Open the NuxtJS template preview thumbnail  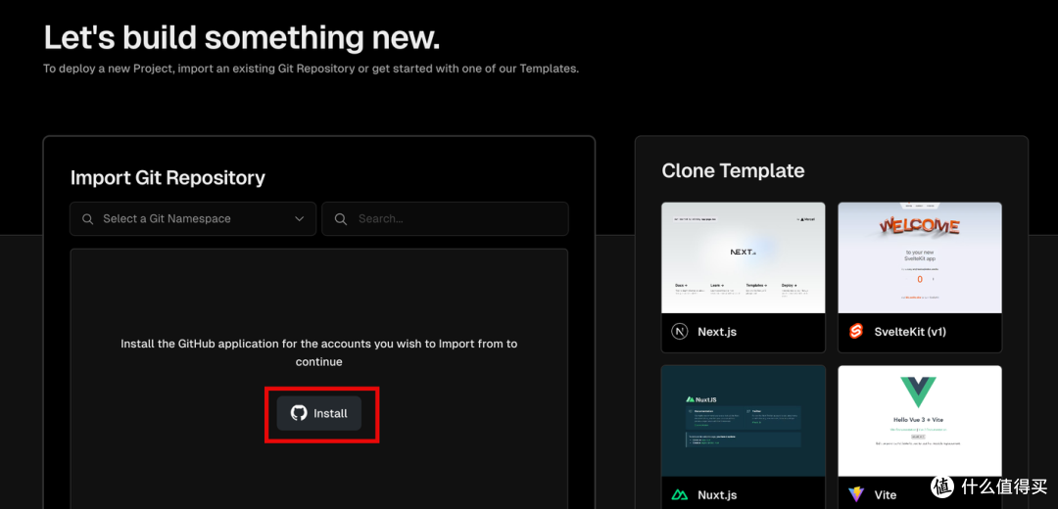click(744, 421)
